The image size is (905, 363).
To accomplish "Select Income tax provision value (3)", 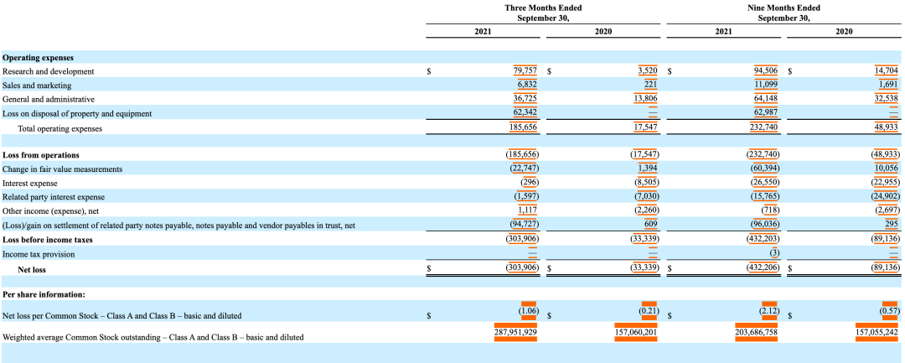I will [x=773, y=254].
